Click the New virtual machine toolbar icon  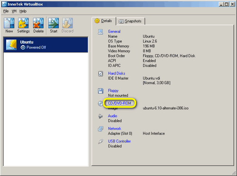point(9,23)
